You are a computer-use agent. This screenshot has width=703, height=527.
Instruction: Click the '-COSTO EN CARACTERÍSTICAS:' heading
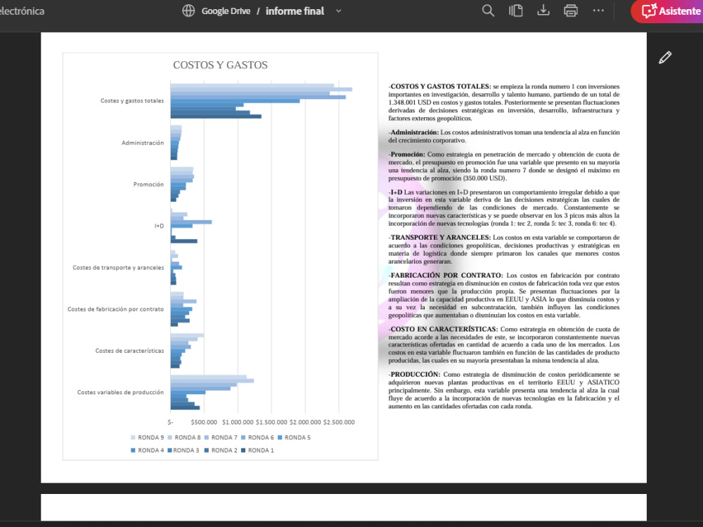tap(443, 330)
